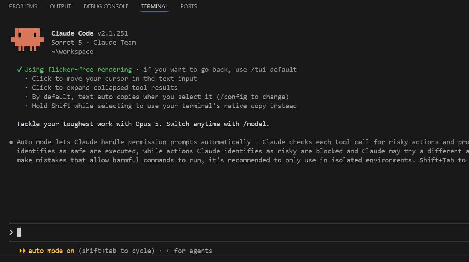Click the '← for agents' hint
This screenshot has height=262, width=469.
click(x=189, y=251)
